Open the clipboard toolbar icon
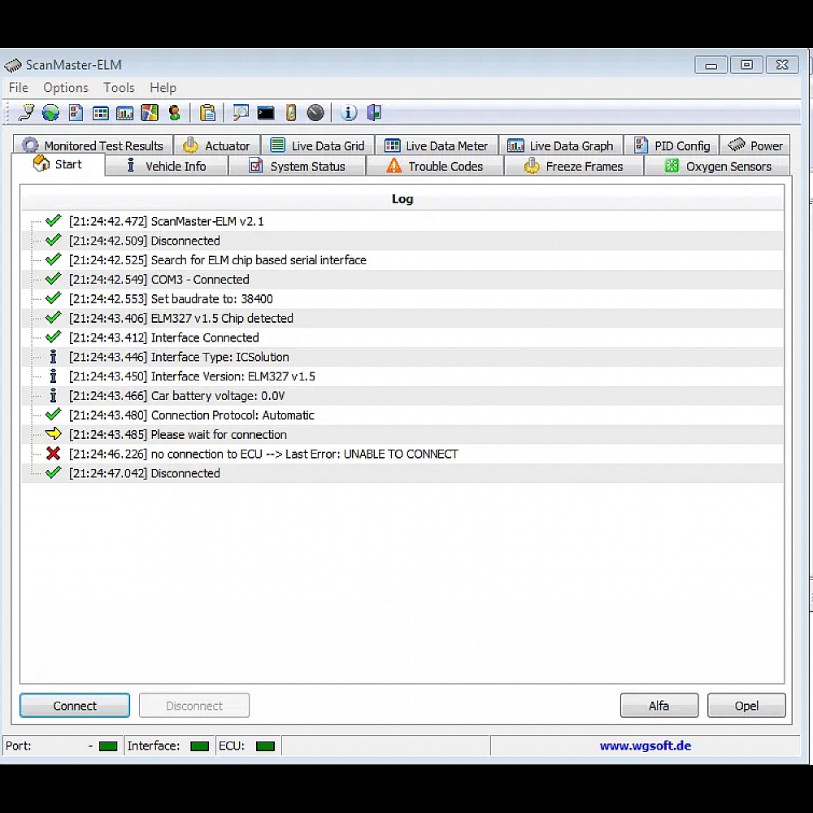This screenshot has height=813, width=813. [x=207, y=112]
